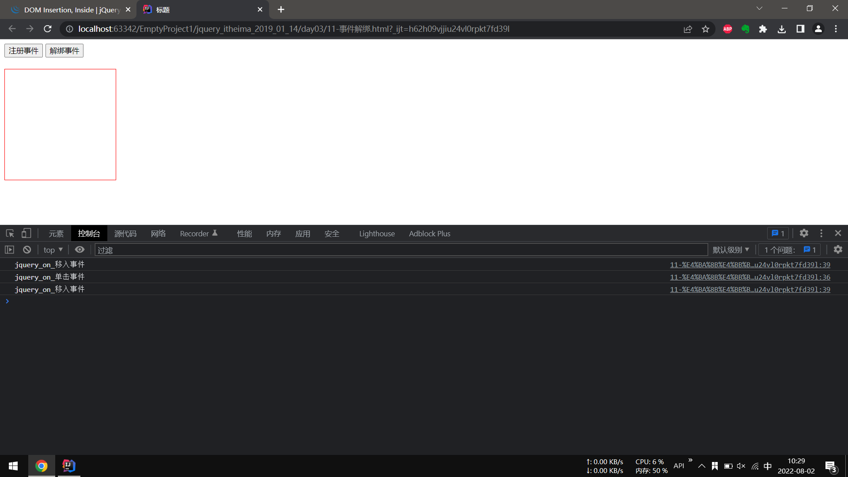Open source link ending :39 in third log row
This screenshot has height=477, width=848.
coord(750,289)
